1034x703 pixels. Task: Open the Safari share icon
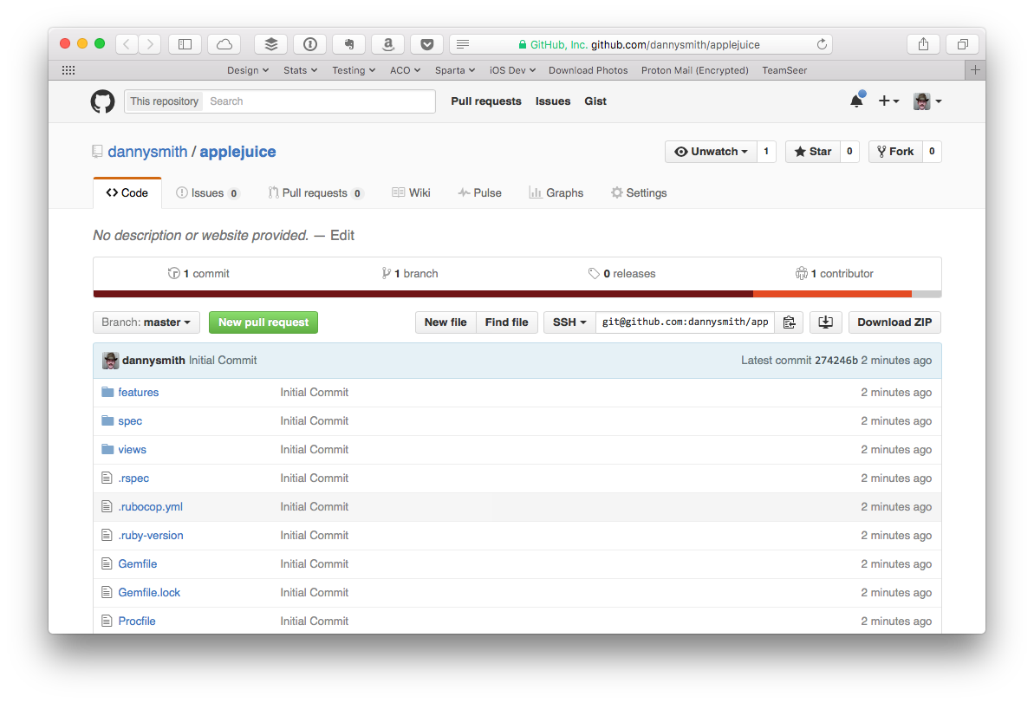(x=923, y=44)
